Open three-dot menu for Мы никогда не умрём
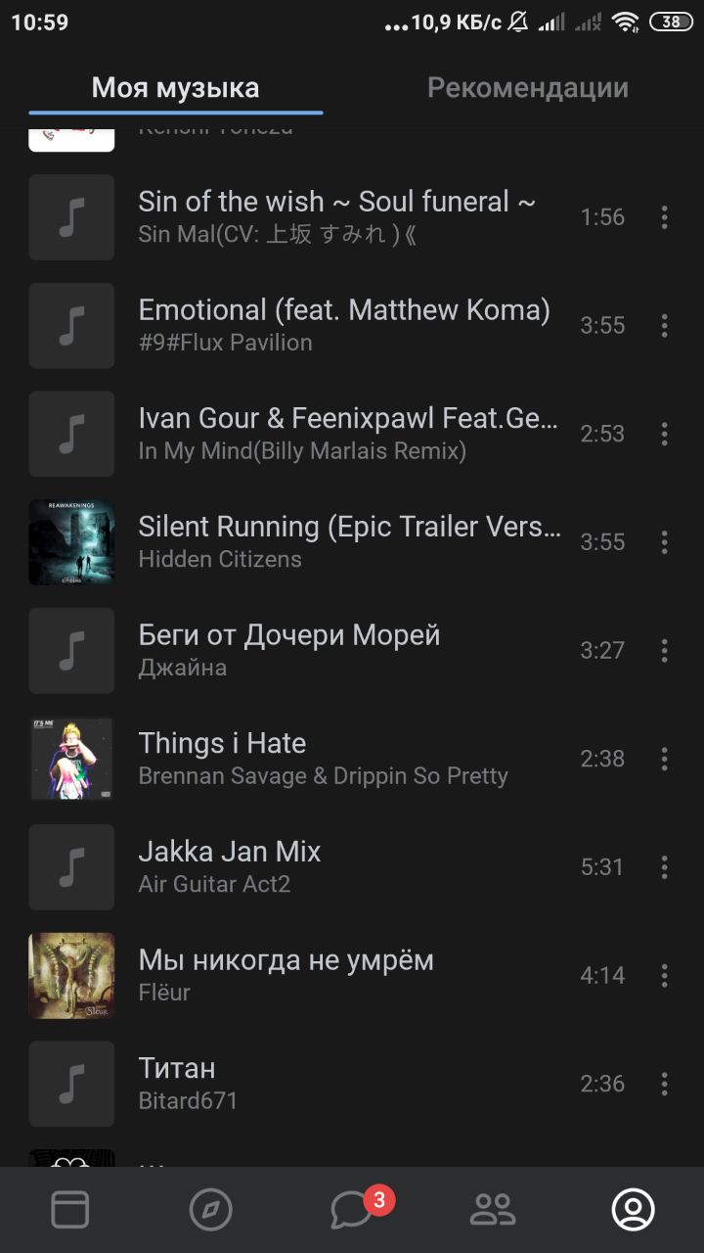The image size is (704, 1253). click(664, 975)
